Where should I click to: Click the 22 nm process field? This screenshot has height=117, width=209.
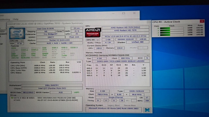77,28
